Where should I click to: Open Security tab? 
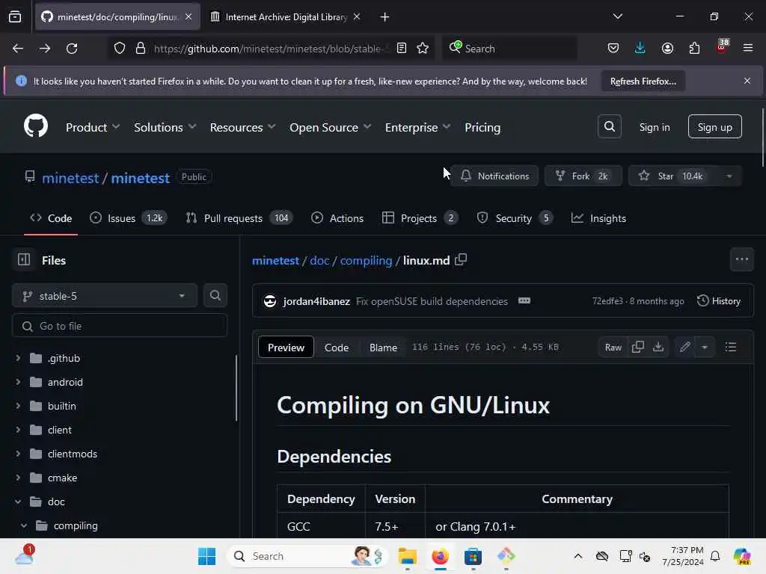515,218
